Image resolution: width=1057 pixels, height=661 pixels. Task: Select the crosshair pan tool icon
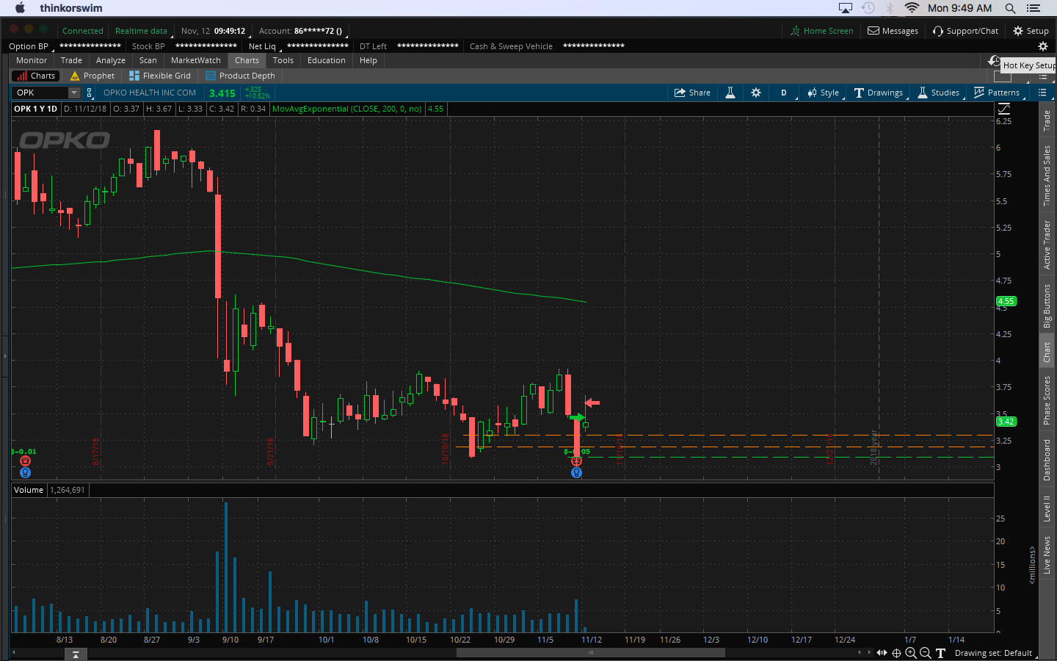(896, 653)
